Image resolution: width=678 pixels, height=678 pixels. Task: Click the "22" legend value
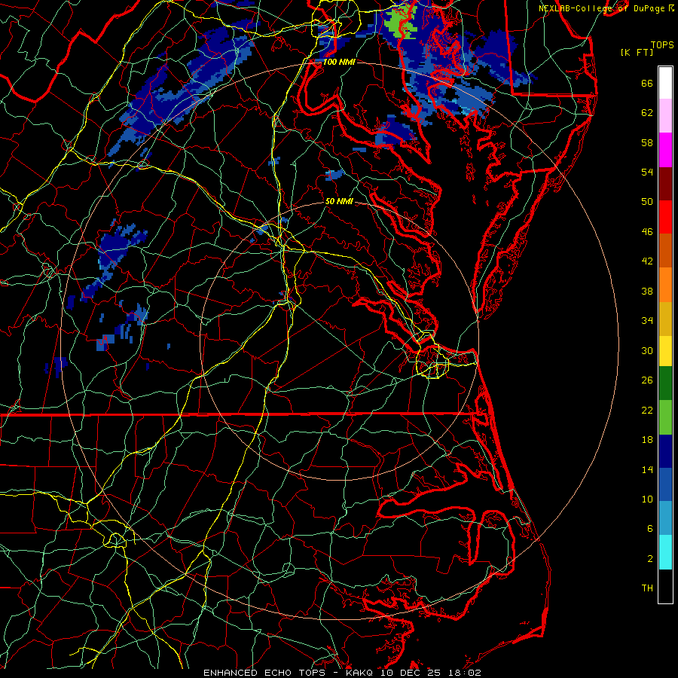(x=647, y=411)
